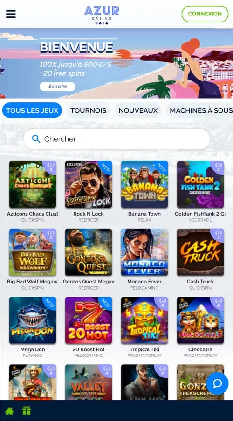Click the S'inscrire button on banner
233x421 pixels.
pos(57,87)
